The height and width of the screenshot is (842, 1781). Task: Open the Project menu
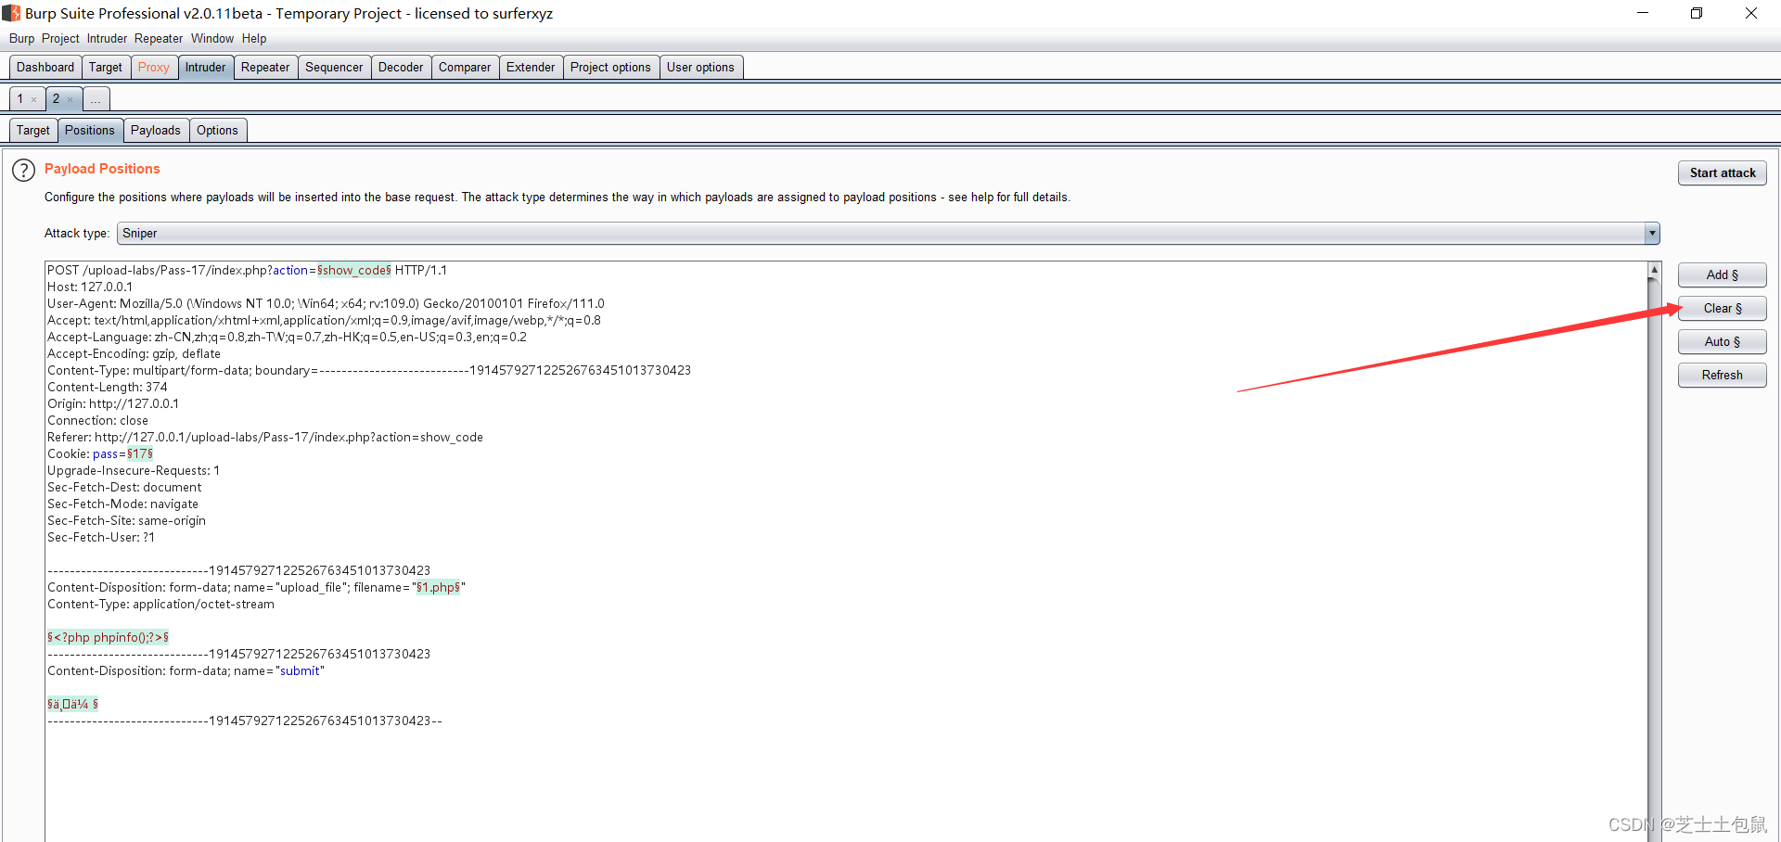tap(60, 38)
